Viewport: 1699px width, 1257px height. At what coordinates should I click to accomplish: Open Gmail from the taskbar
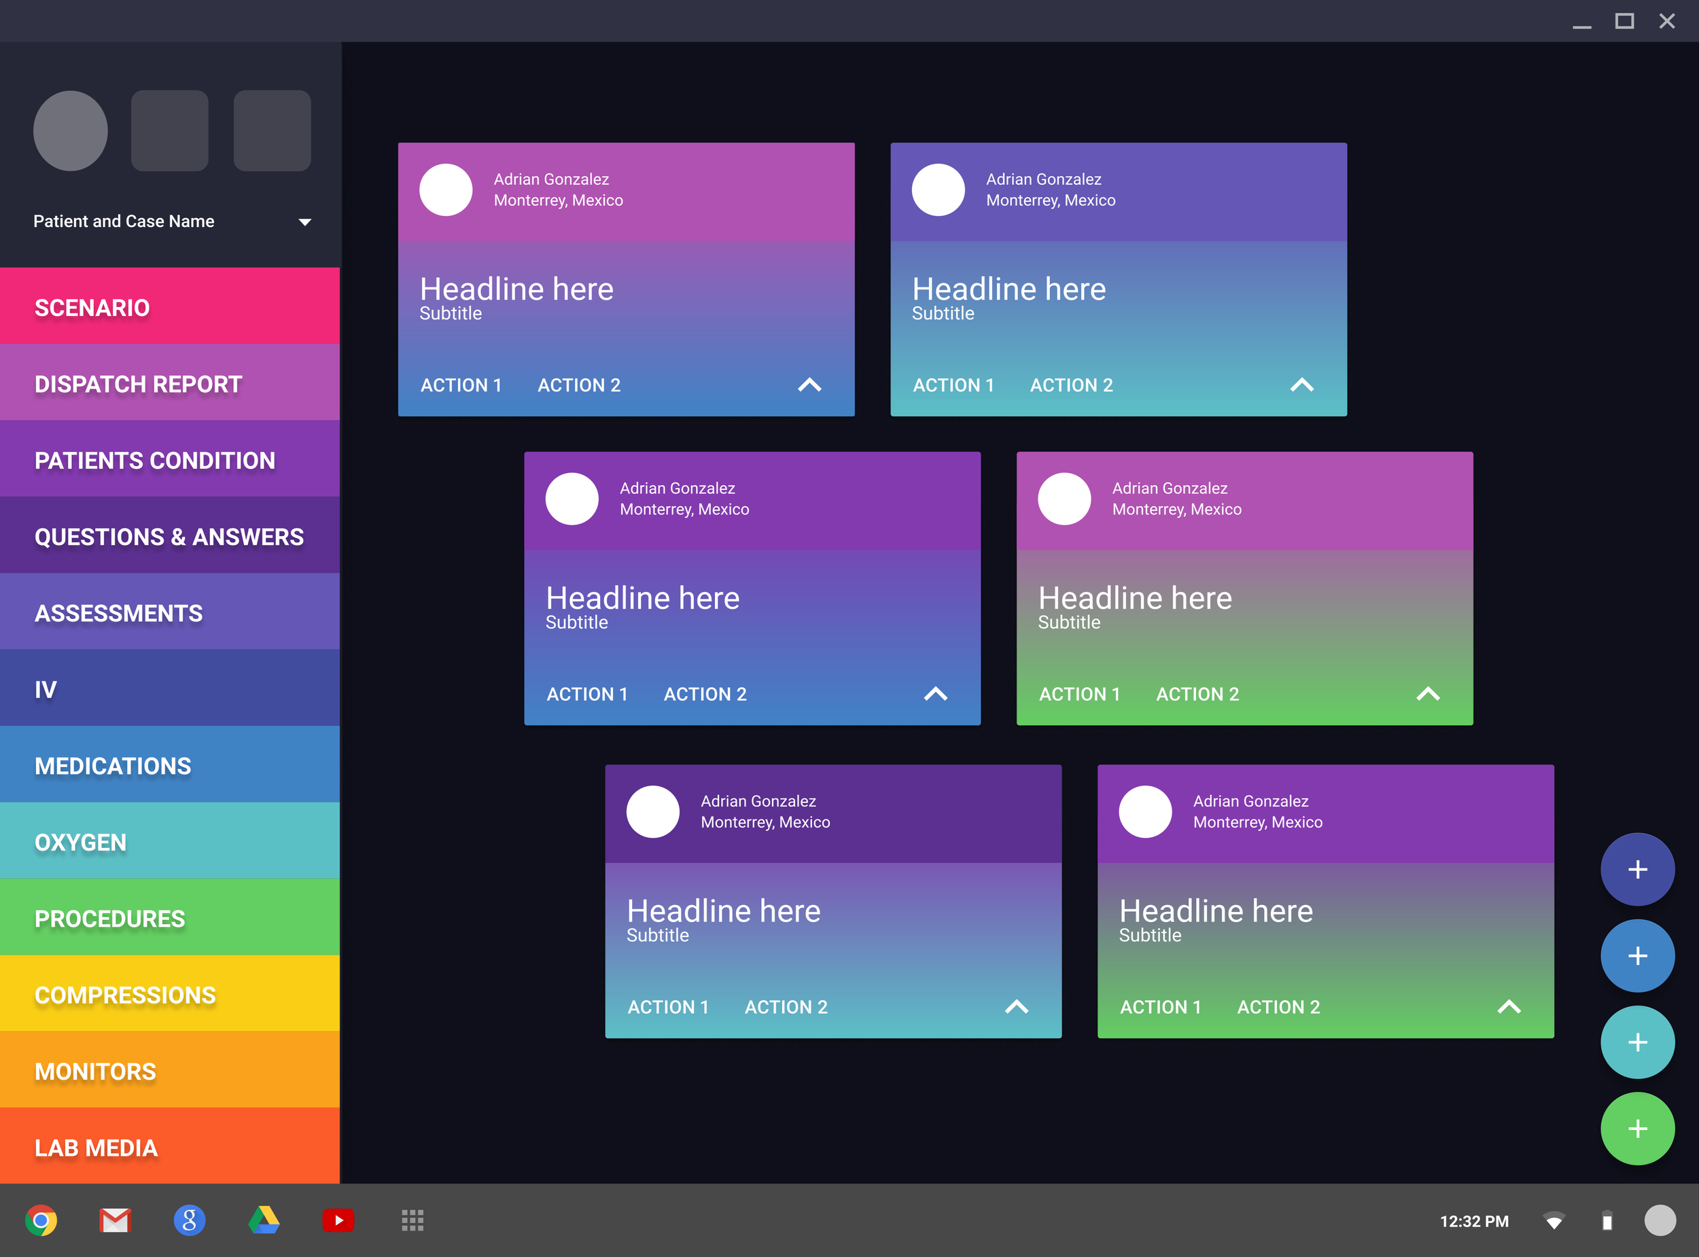click(115, 1220)
